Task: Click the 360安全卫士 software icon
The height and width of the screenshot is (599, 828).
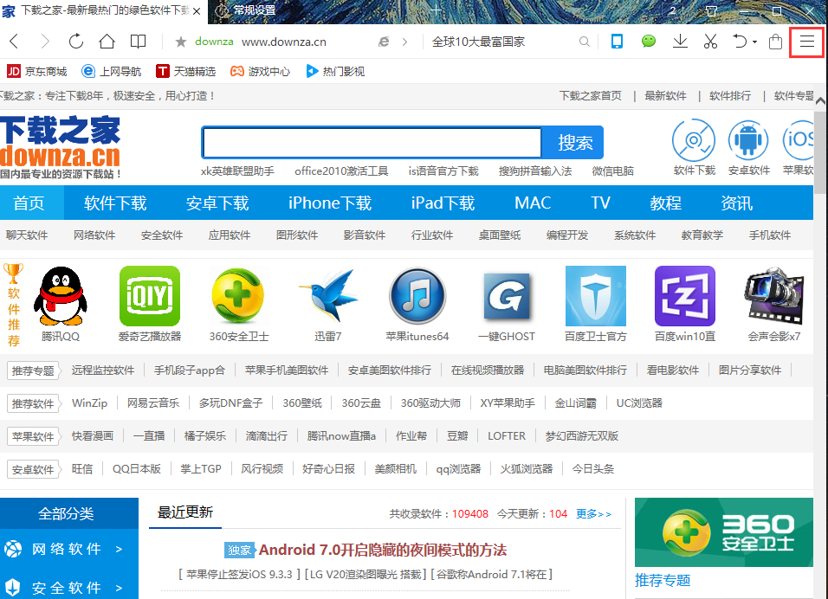Action: tap(238, 295)
